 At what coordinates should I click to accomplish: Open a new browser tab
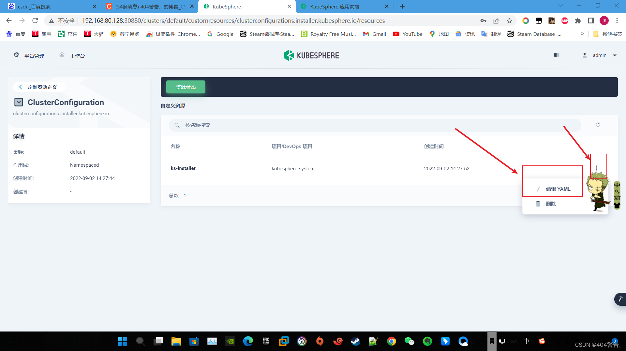tap(402, 7)
